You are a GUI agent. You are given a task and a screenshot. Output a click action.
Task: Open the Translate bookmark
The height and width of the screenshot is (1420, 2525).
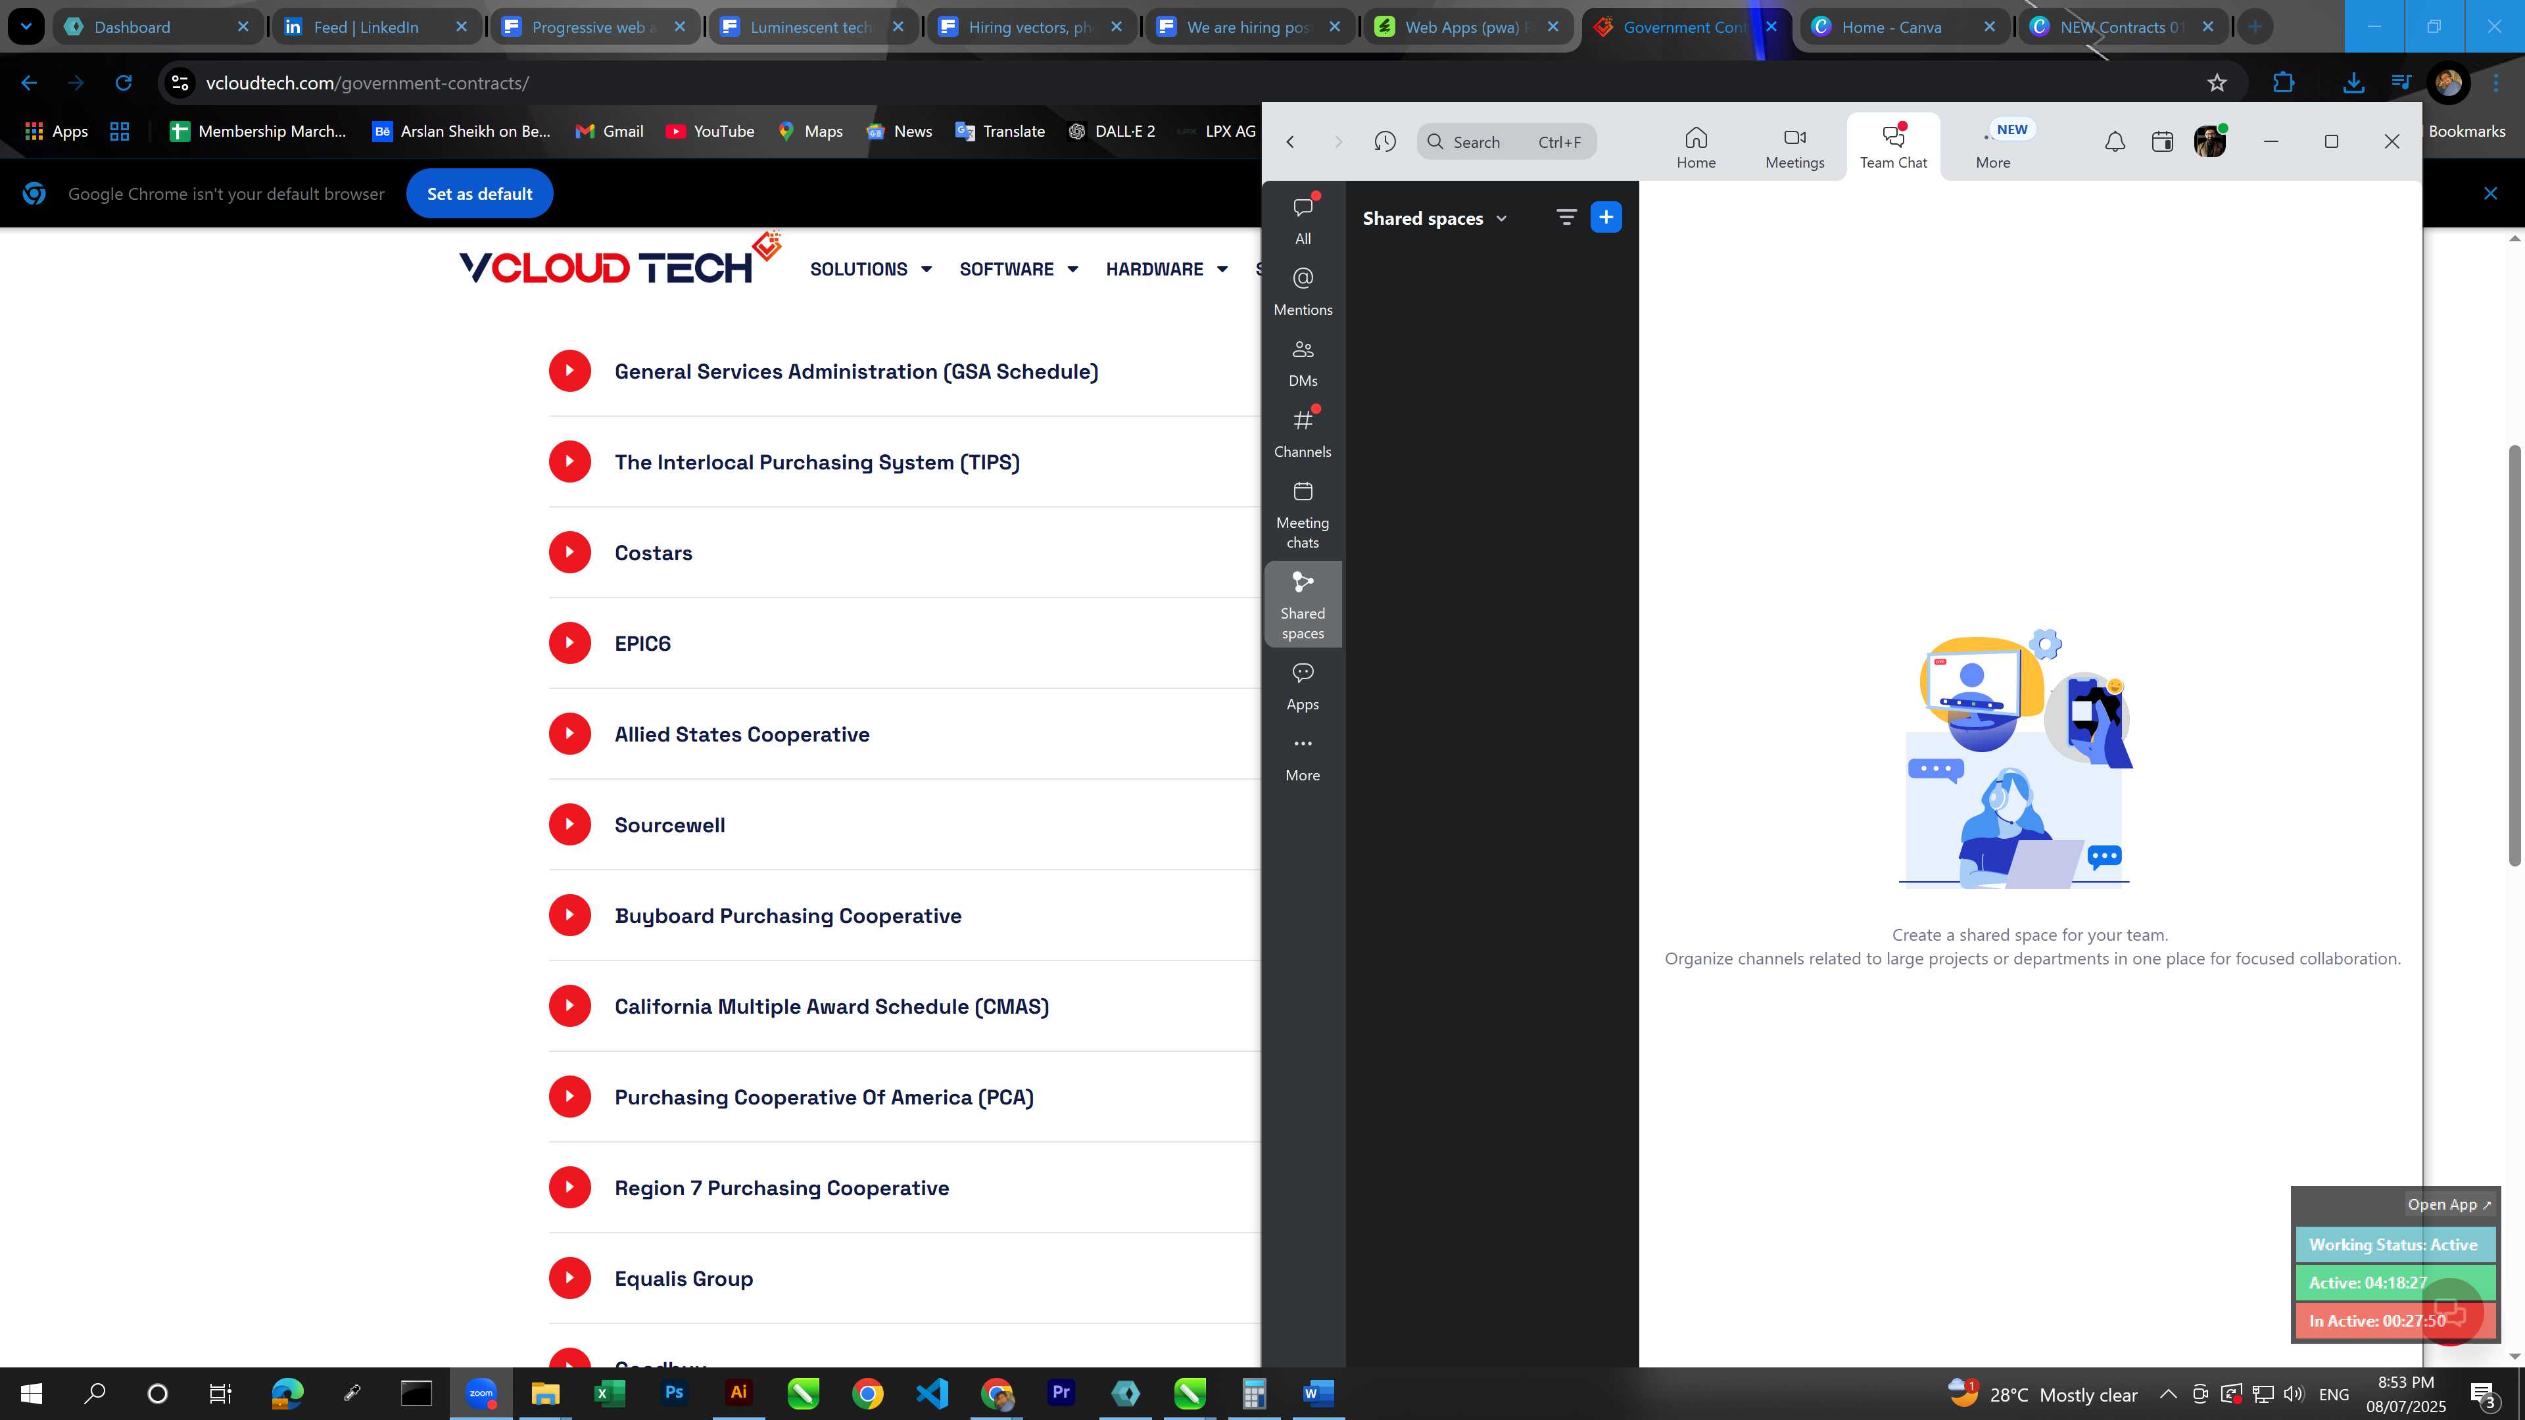(x=999, y=131)
